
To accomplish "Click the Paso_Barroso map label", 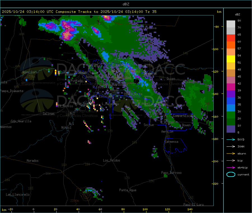I will coord(171,173).
